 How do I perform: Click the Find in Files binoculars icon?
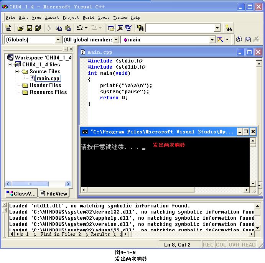(x=140, y=28)
